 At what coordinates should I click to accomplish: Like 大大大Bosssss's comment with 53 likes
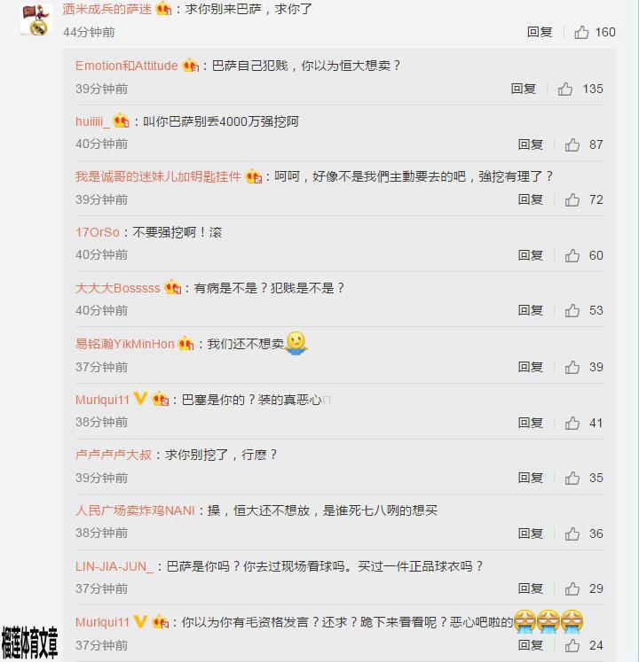click(x=572, y=310)
